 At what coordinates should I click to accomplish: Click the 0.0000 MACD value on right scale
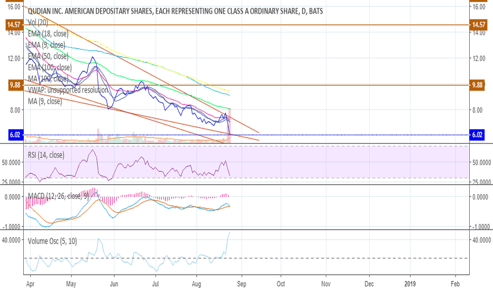click(x=480, y=197)
